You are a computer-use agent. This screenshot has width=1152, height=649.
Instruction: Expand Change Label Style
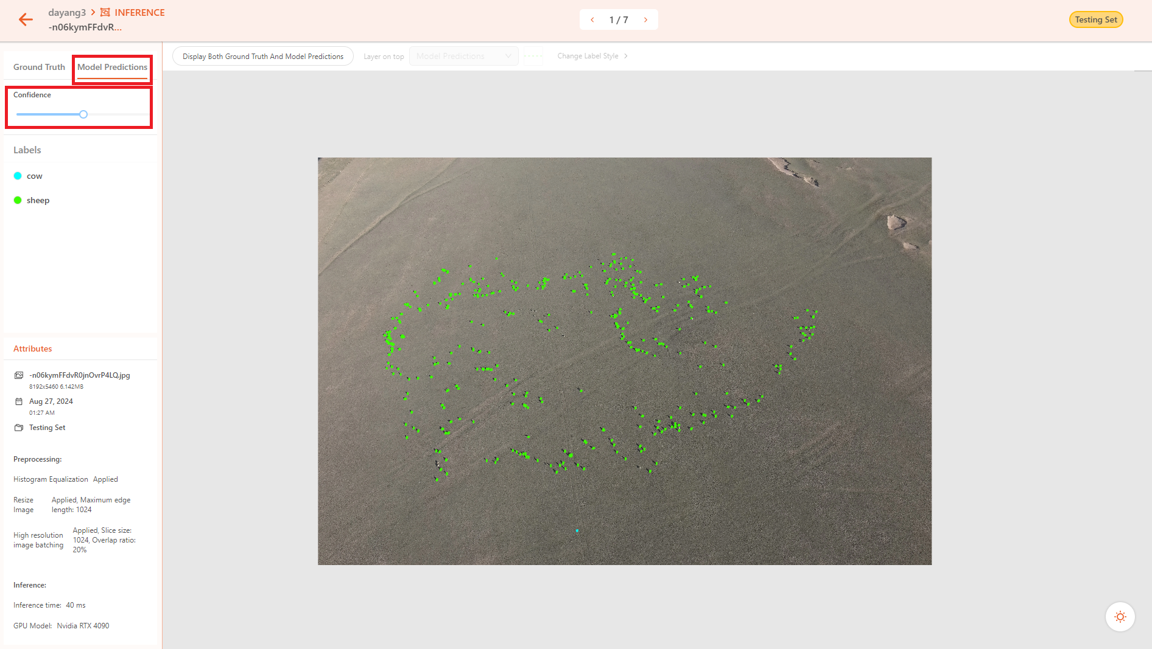pyautogui.click(x=592, y=56)
